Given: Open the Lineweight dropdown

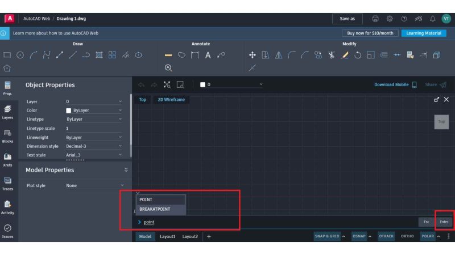Looking at the screenshot, I should [94, 137].
